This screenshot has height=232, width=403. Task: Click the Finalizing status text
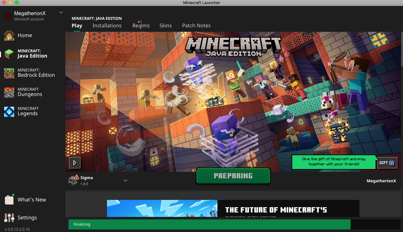click(x=82, y=224)
